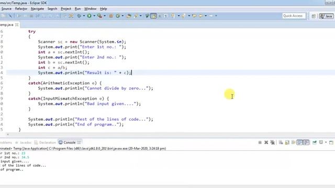Open dropdown next to Debug icon
Viewport: 335px width, 188px height.
point(84,16)
